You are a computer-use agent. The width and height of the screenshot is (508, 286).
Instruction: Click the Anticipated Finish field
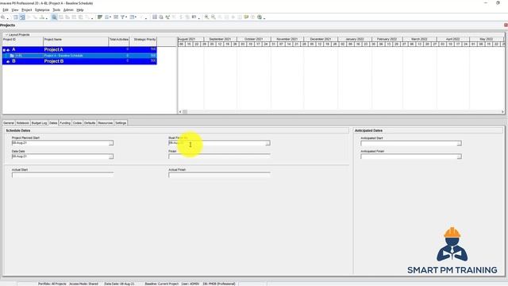pos(409,157)
